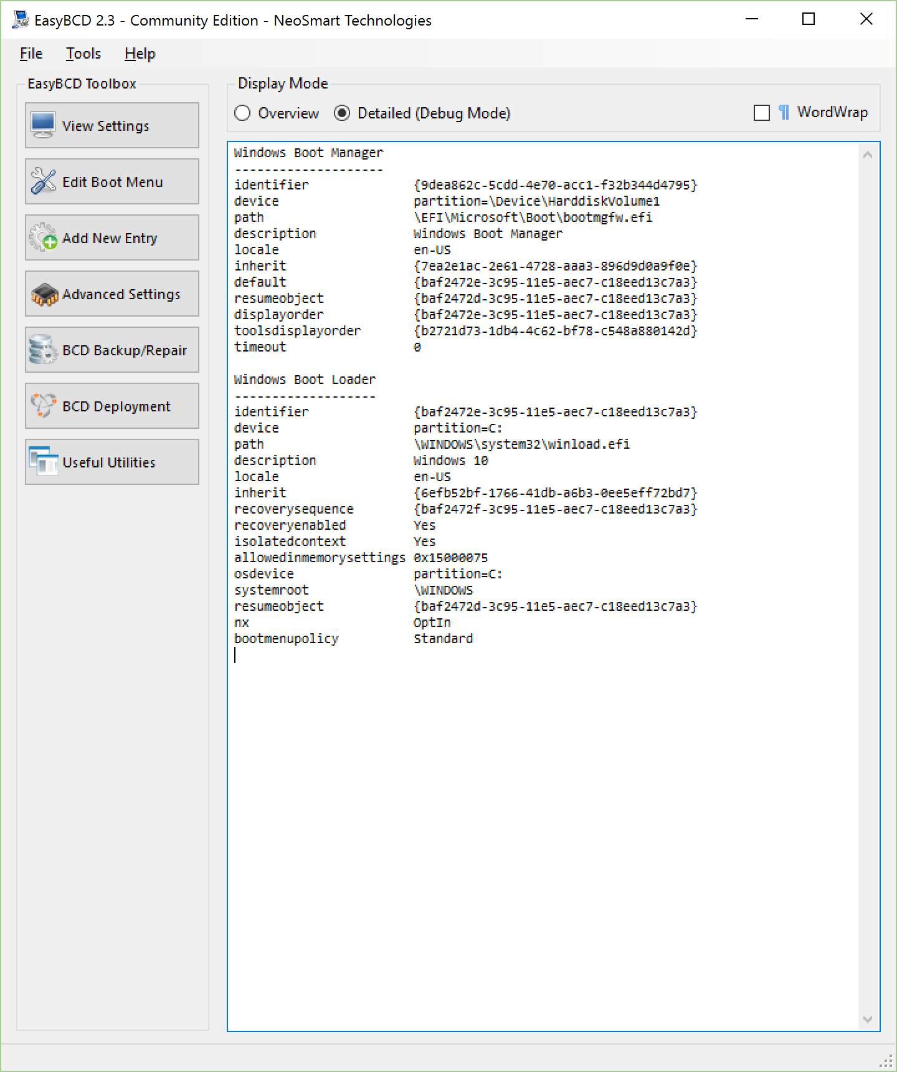The height and width of the screenshot is (1072, 897).
Task: Click the bootmgfw.efi path value
Action: click(x=533, y=218)
